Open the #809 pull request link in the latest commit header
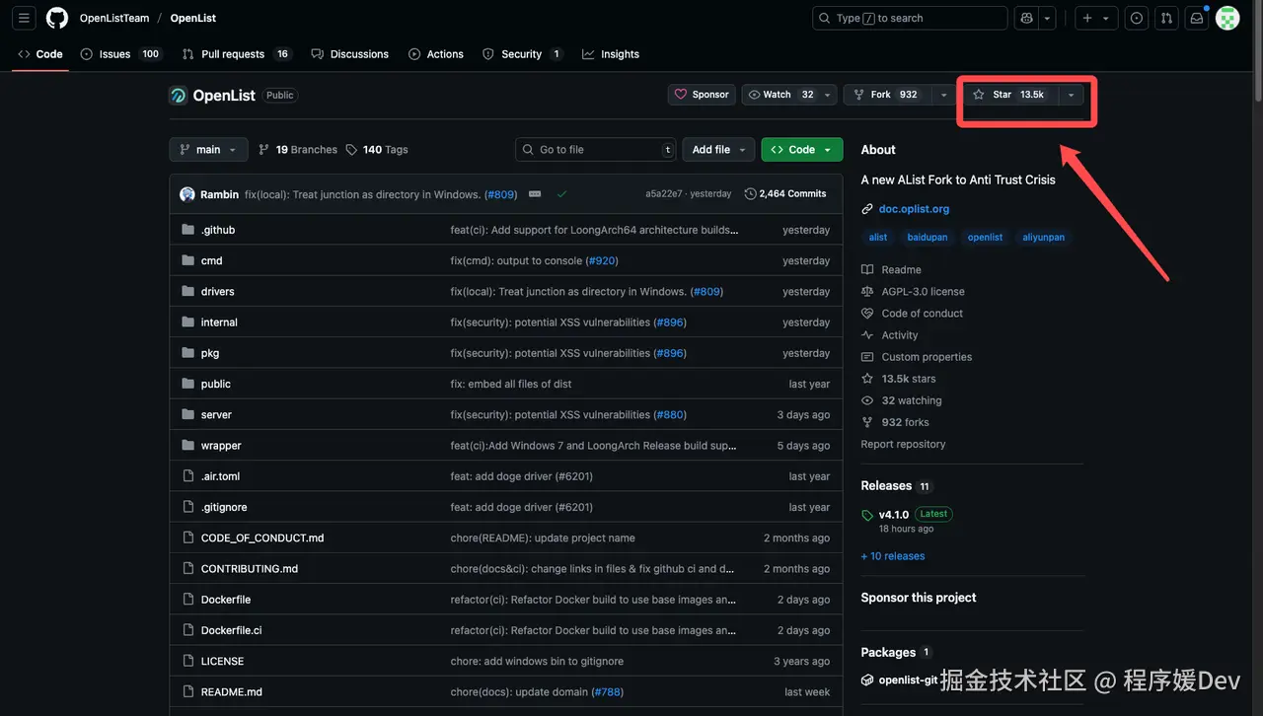This screenshot has width=1263, height=716. (x=500, y=194)
